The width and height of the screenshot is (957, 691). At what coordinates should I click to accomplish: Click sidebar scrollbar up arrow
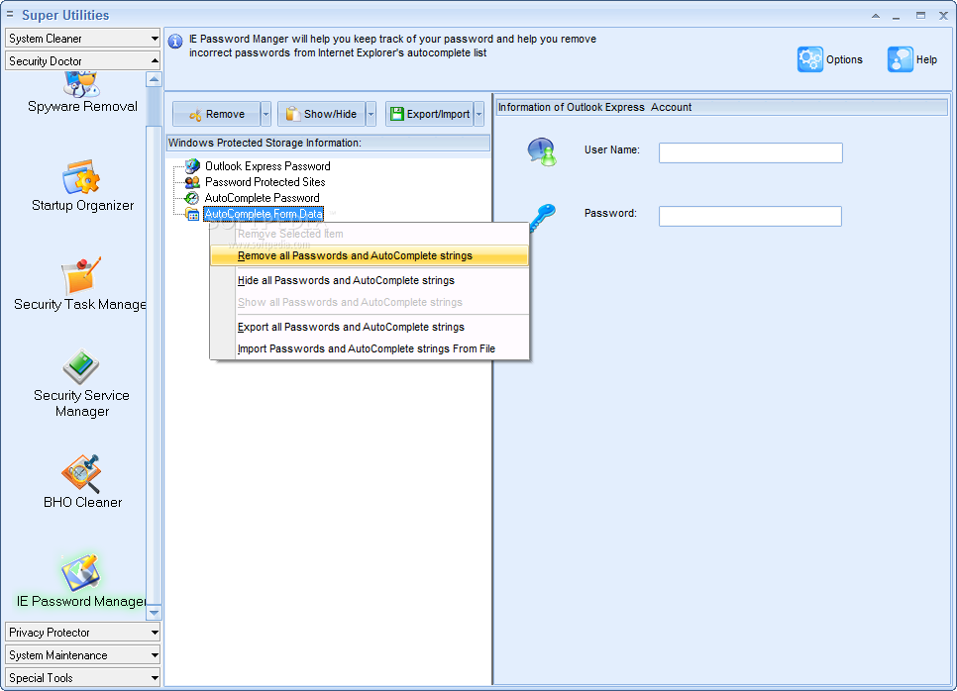pyautogui.click(x=154, y=79)
